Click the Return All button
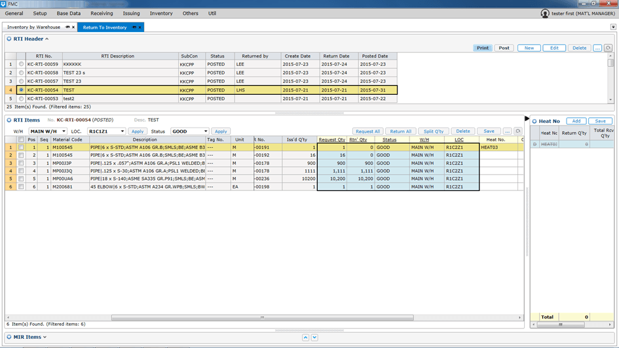Viewport: 619px width, 348px height. pos(401,131)
